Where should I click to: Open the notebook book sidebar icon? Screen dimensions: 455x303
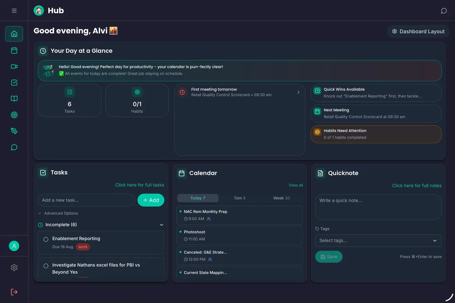[x=14, y=99]
